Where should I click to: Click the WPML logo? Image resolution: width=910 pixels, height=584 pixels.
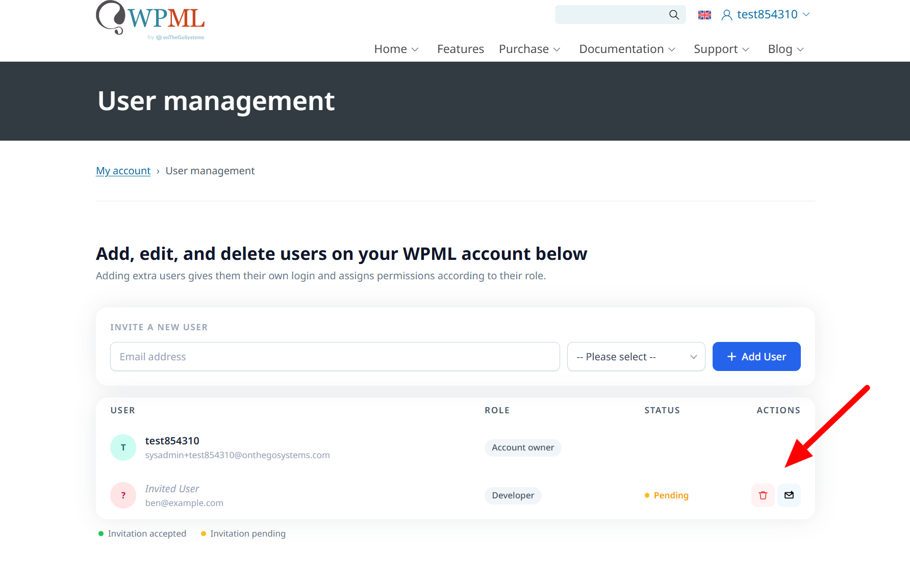150,20
